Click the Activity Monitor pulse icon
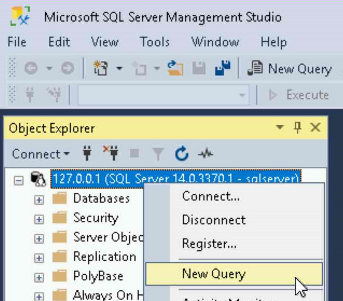The image size is (343, 301). [205, 153]
